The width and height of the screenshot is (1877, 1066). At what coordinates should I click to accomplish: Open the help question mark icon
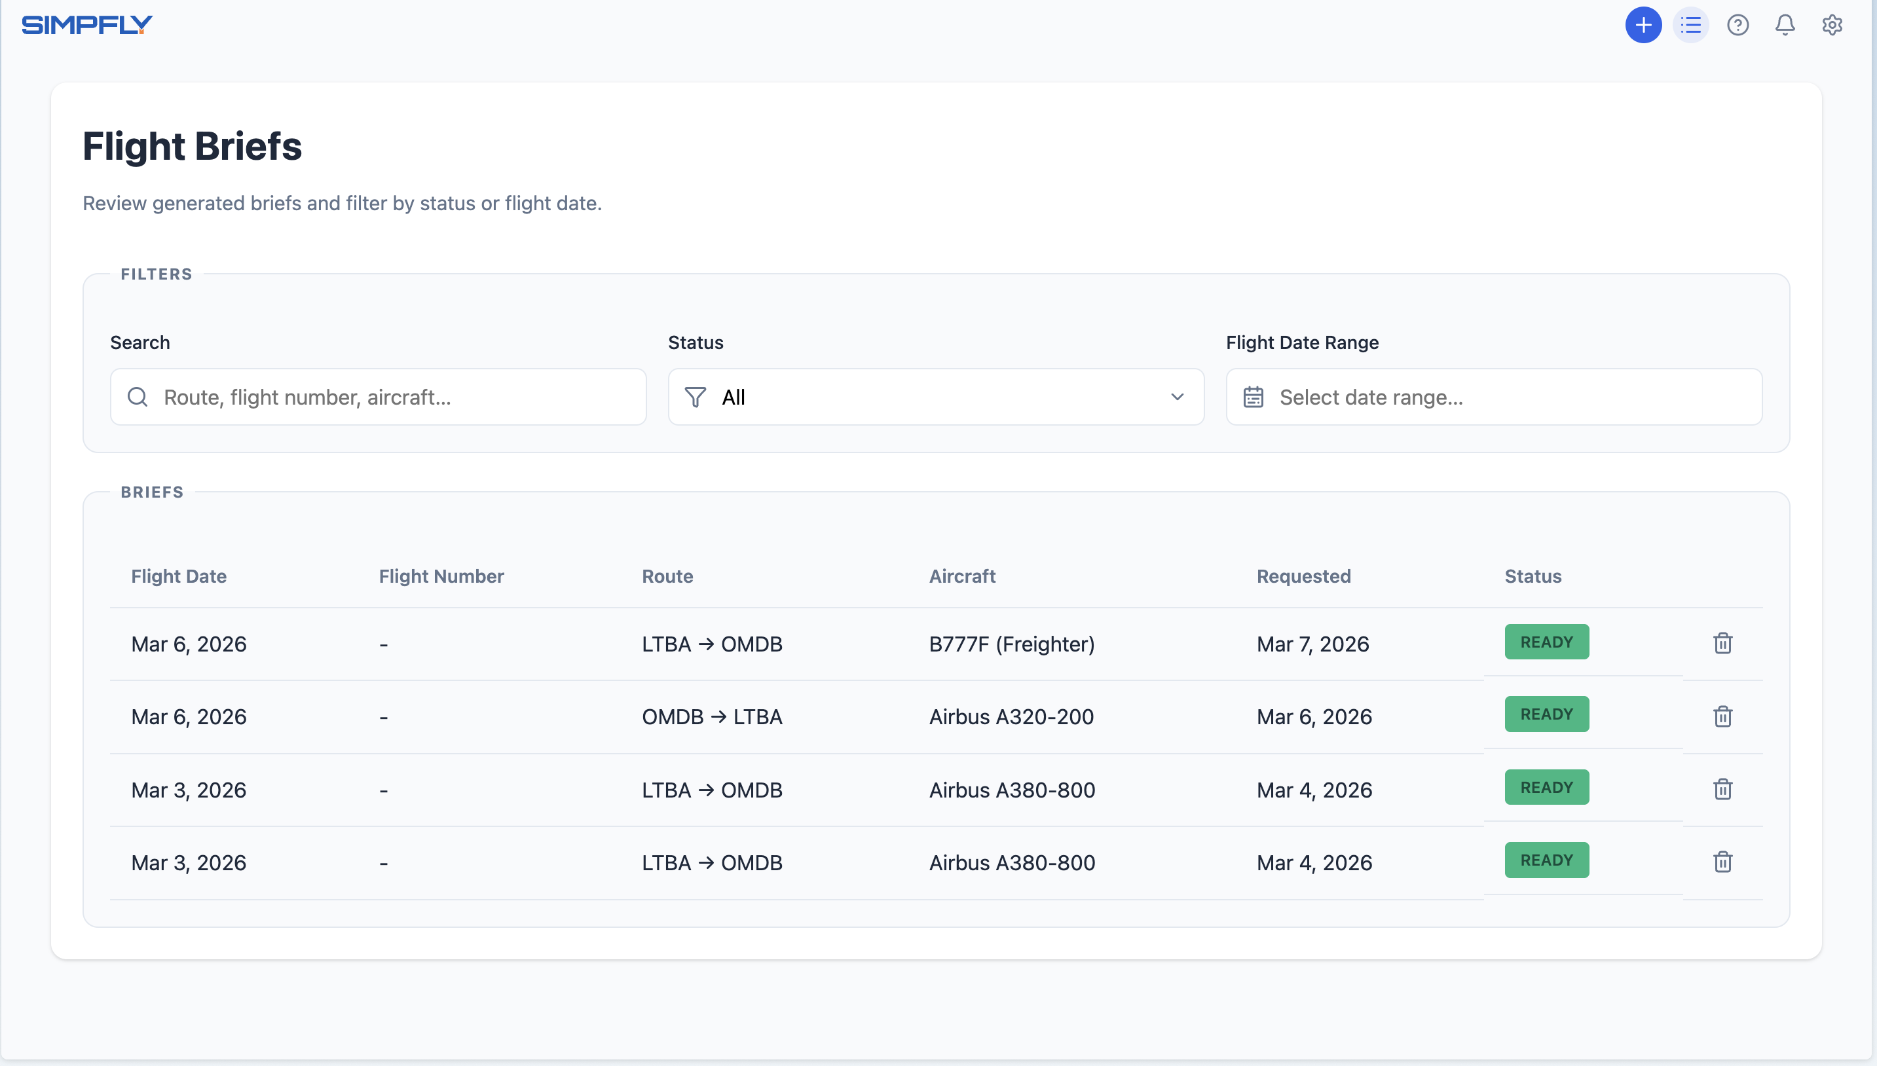coord(1738,25)
